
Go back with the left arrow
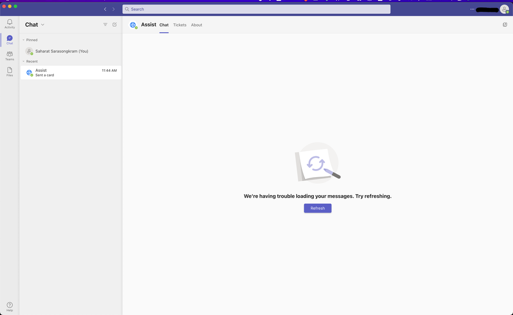pos(105,9)
